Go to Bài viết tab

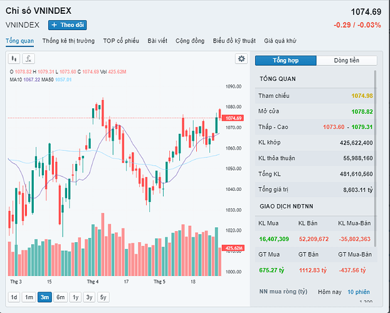click(157, 41)
